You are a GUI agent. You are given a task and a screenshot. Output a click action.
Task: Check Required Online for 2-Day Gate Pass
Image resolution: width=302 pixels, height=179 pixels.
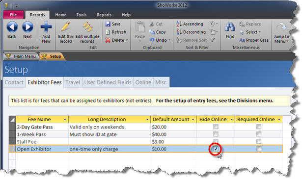(x=259, y=127)
